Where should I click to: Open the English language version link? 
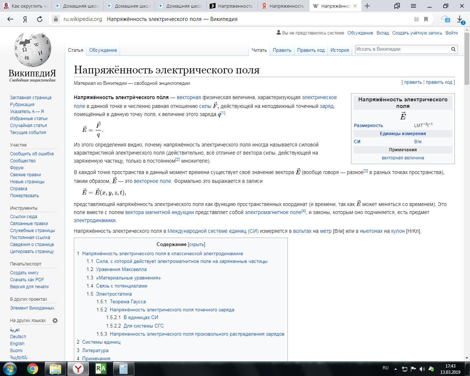click(17, 344)
